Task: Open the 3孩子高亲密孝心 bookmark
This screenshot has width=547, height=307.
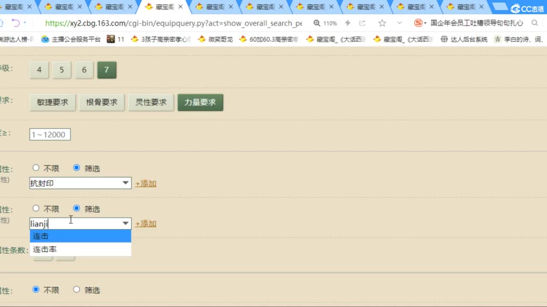Action: [x=162, y=39]
